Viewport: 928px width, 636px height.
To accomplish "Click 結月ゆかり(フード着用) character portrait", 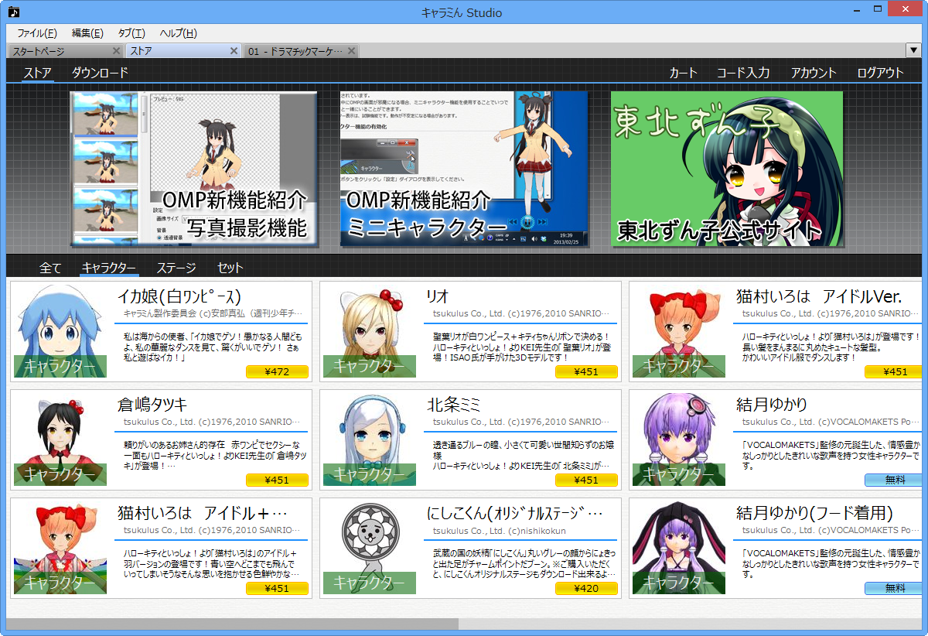I will (x=678, y=548).
